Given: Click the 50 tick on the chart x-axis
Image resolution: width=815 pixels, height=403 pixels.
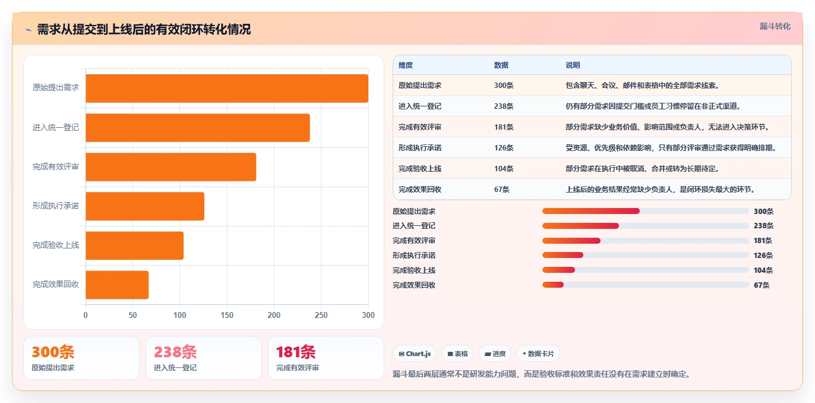Looking at the screenshot, I should click(132, 315).
